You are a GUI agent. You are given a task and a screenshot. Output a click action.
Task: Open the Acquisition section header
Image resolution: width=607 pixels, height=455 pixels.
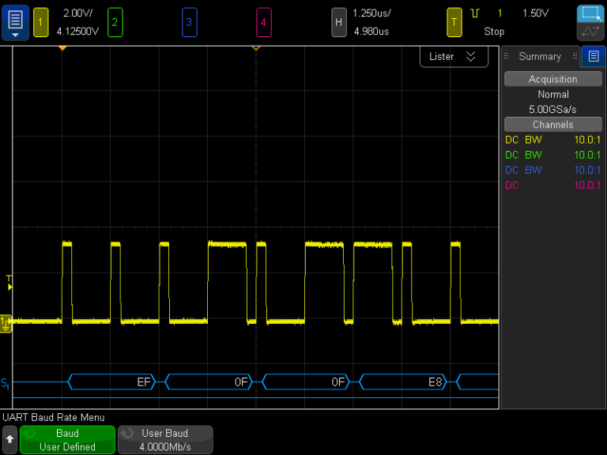[x=552, y=79]
